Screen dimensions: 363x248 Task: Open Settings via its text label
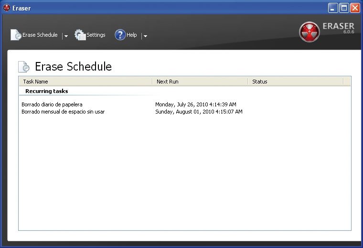(x=96, y=35)
